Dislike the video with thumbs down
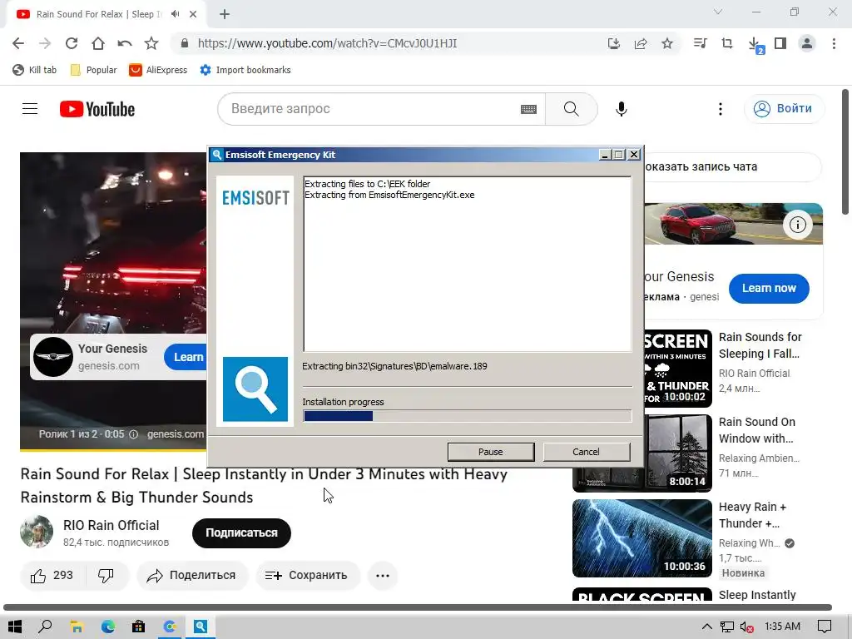The height and width of the screenshot is (639, 852). click(x=106, y=576)
